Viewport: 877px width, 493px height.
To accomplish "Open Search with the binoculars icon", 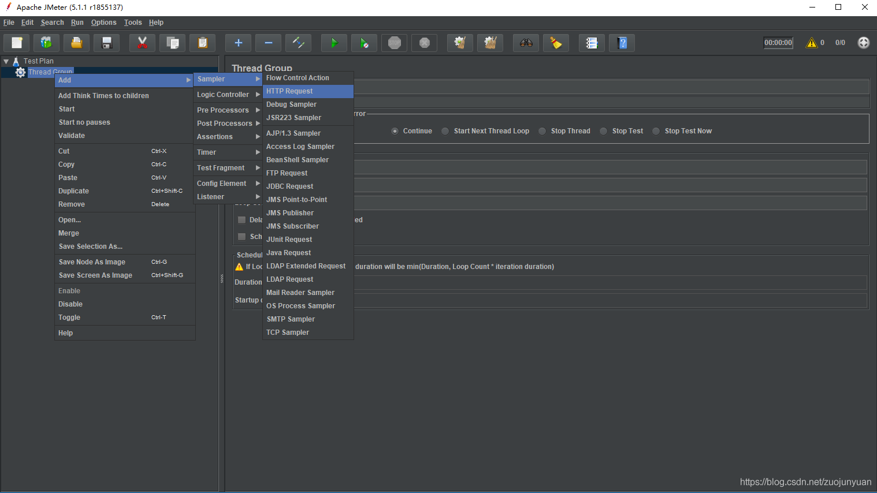I will pos(526,43).
